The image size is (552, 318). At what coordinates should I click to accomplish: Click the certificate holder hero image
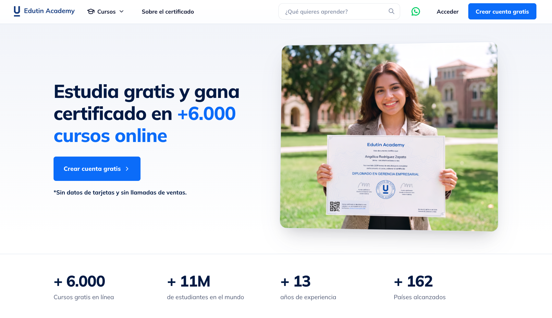(389, 136)
